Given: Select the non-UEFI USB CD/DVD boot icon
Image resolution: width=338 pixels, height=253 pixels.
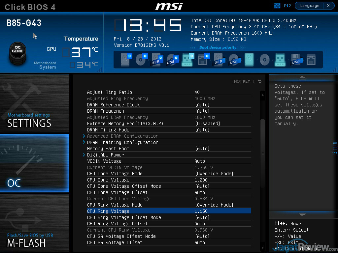Looking at the screenshot, I should [x=235, y=60].
